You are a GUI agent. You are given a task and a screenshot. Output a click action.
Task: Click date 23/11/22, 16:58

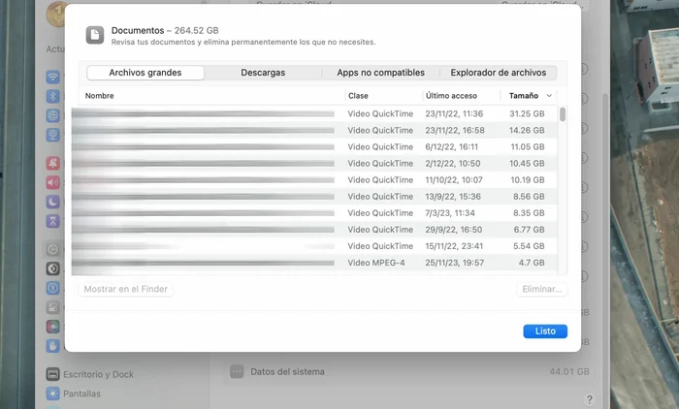coord(455,130)
